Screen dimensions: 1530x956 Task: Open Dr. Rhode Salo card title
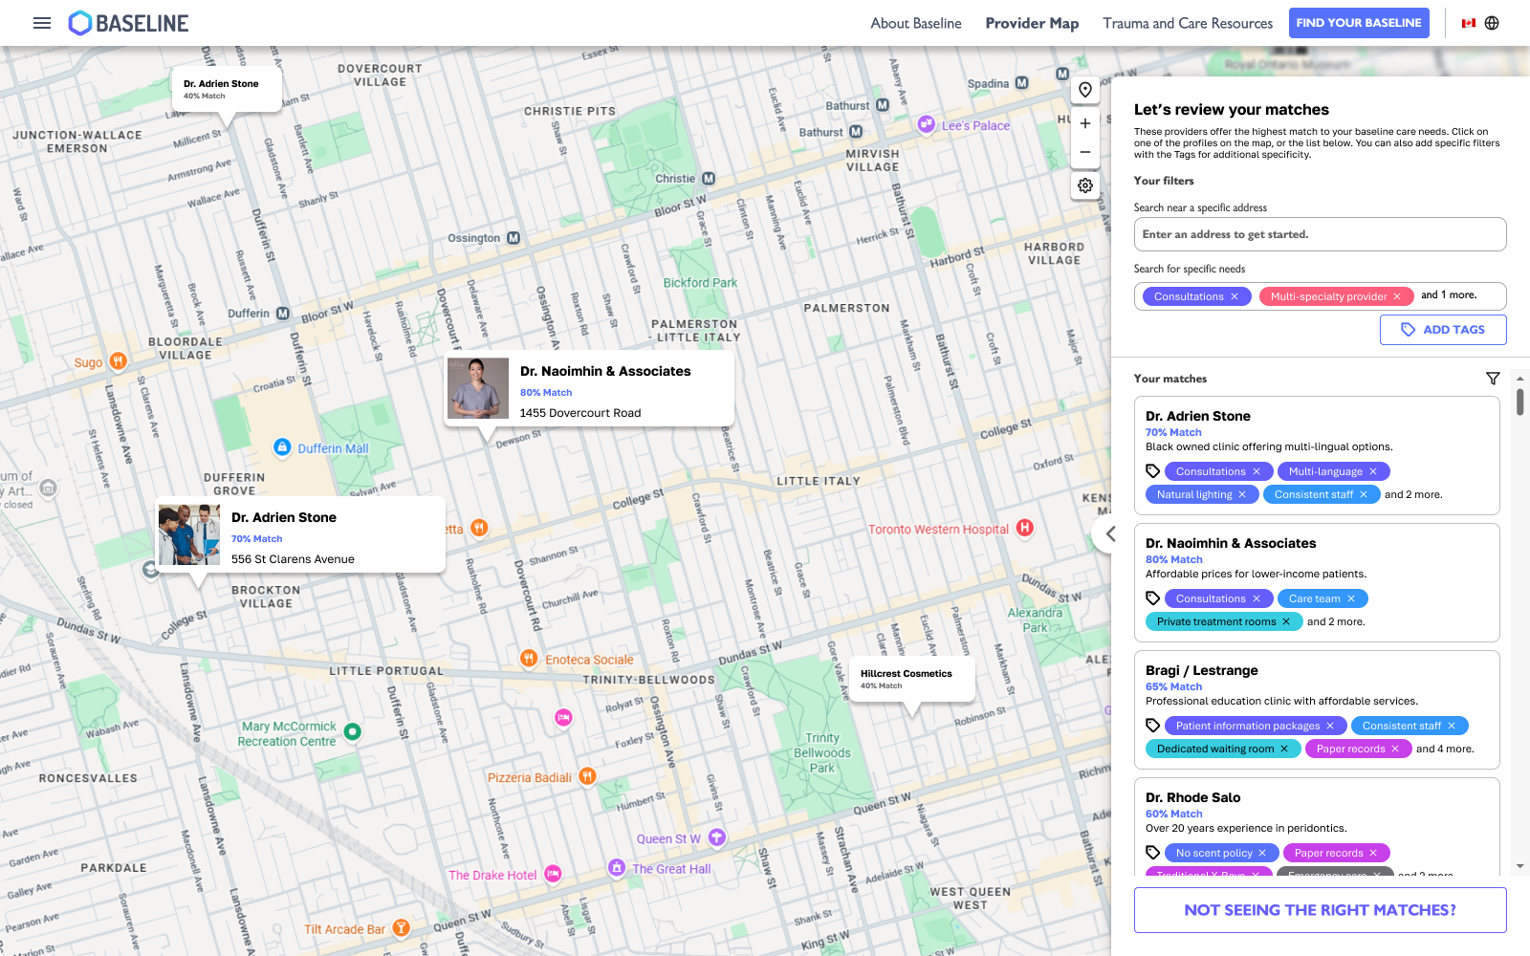click(x=1192, y=797)
